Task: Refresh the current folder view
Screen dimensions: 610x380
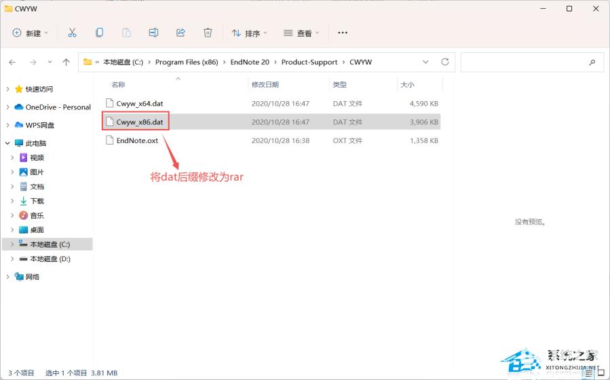Action: point(445,62)
